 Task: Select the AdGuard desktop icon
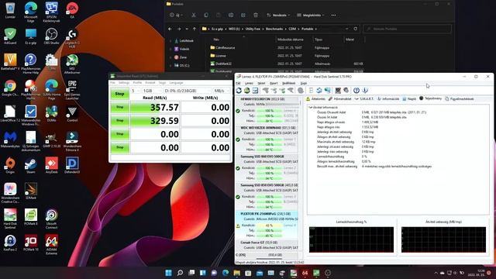point(10,36)
